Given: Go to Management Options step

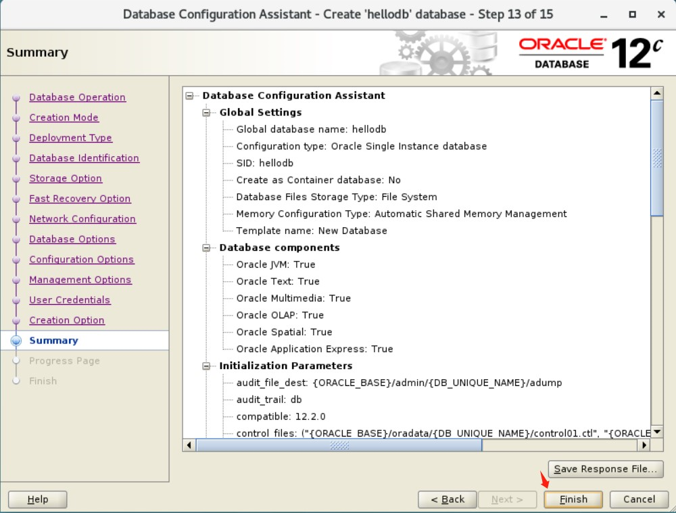Looking at the screenshot, I should 80,280.
